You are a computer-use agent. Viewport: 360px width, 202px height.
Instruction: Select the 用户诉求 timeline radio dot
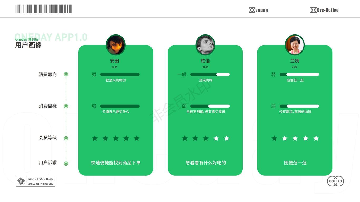pyautogui.click(x=66, y=164)
